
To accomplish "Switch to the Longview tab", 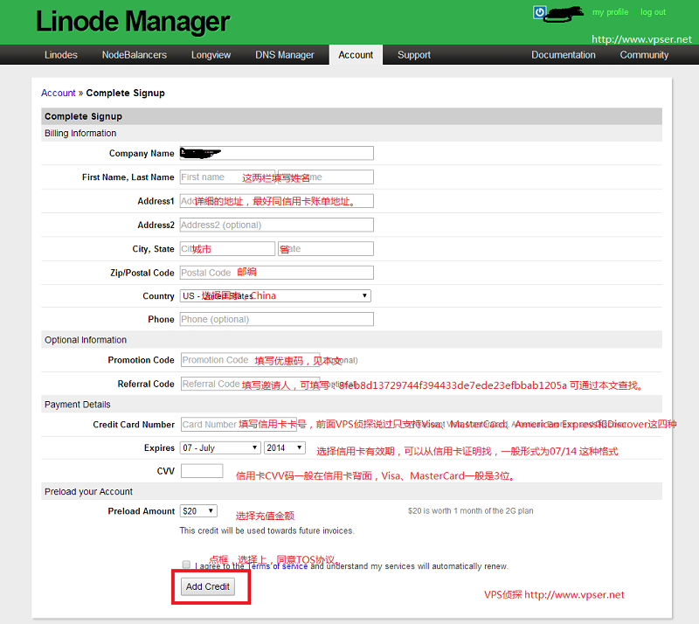I will [211, 55].
